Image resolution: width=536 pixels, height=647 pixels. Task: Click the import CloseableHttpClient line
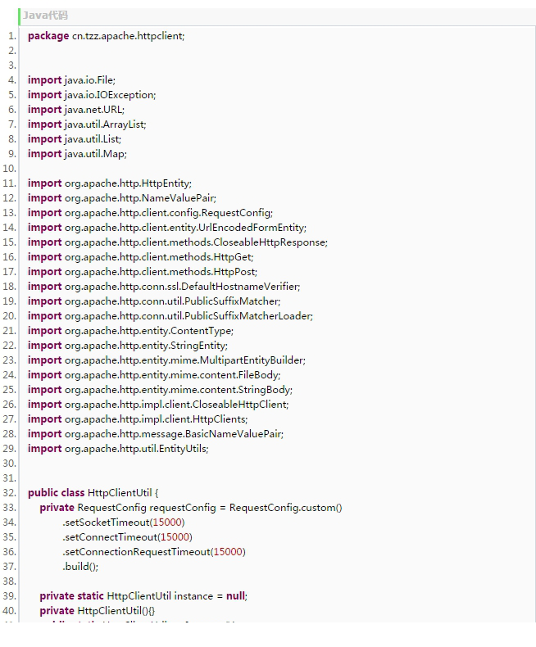coord(158,405)
